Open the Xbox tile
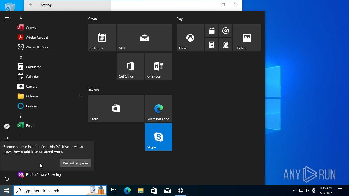349x196 pixels. point(190,38)
